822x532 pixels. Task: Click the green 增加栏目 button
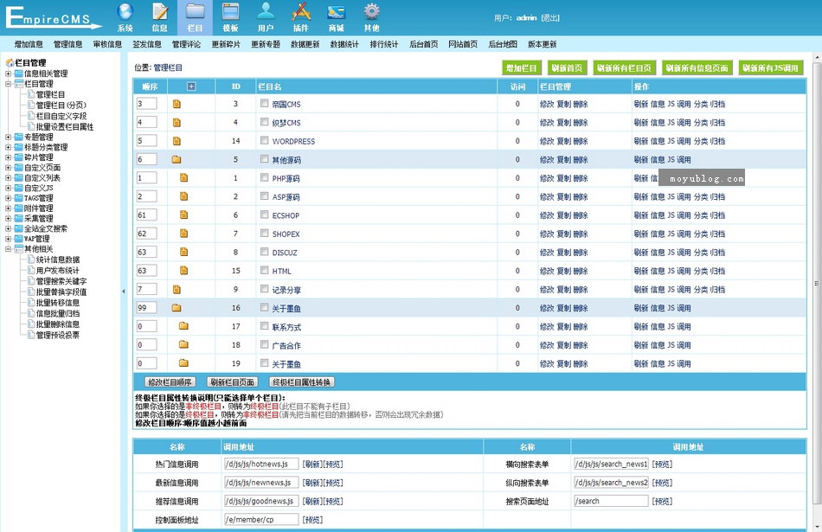[522, 67]
